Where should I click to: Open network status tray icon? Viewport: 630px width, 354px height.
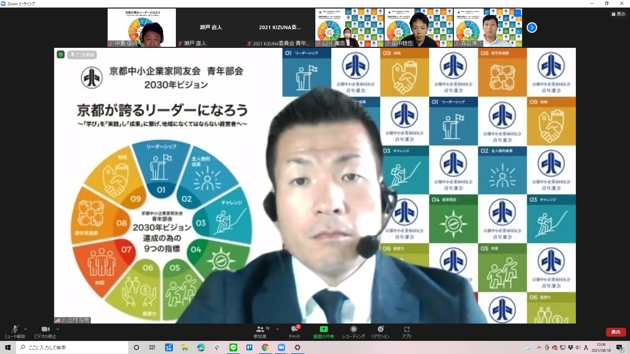click(x=563, y=347)
